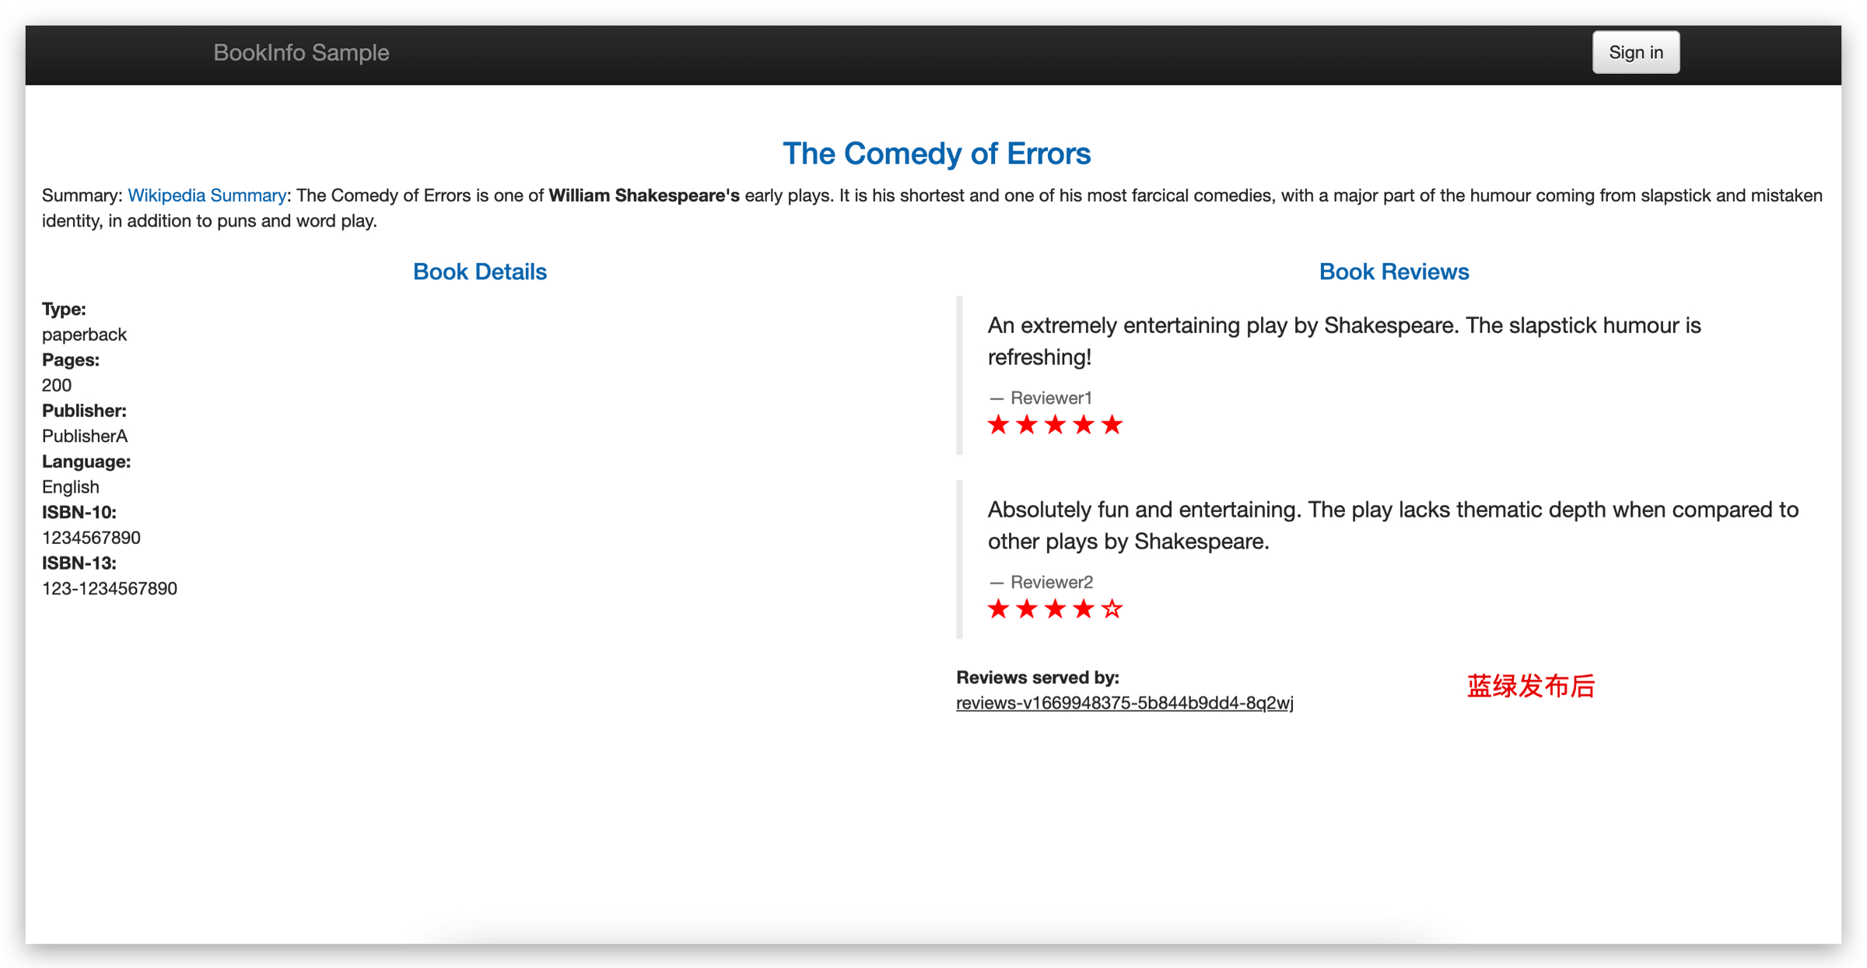Click the Reviewer1 name label
This screenshot has height=968, width=1867.
pyautogui.click(x=1050, y=398)
